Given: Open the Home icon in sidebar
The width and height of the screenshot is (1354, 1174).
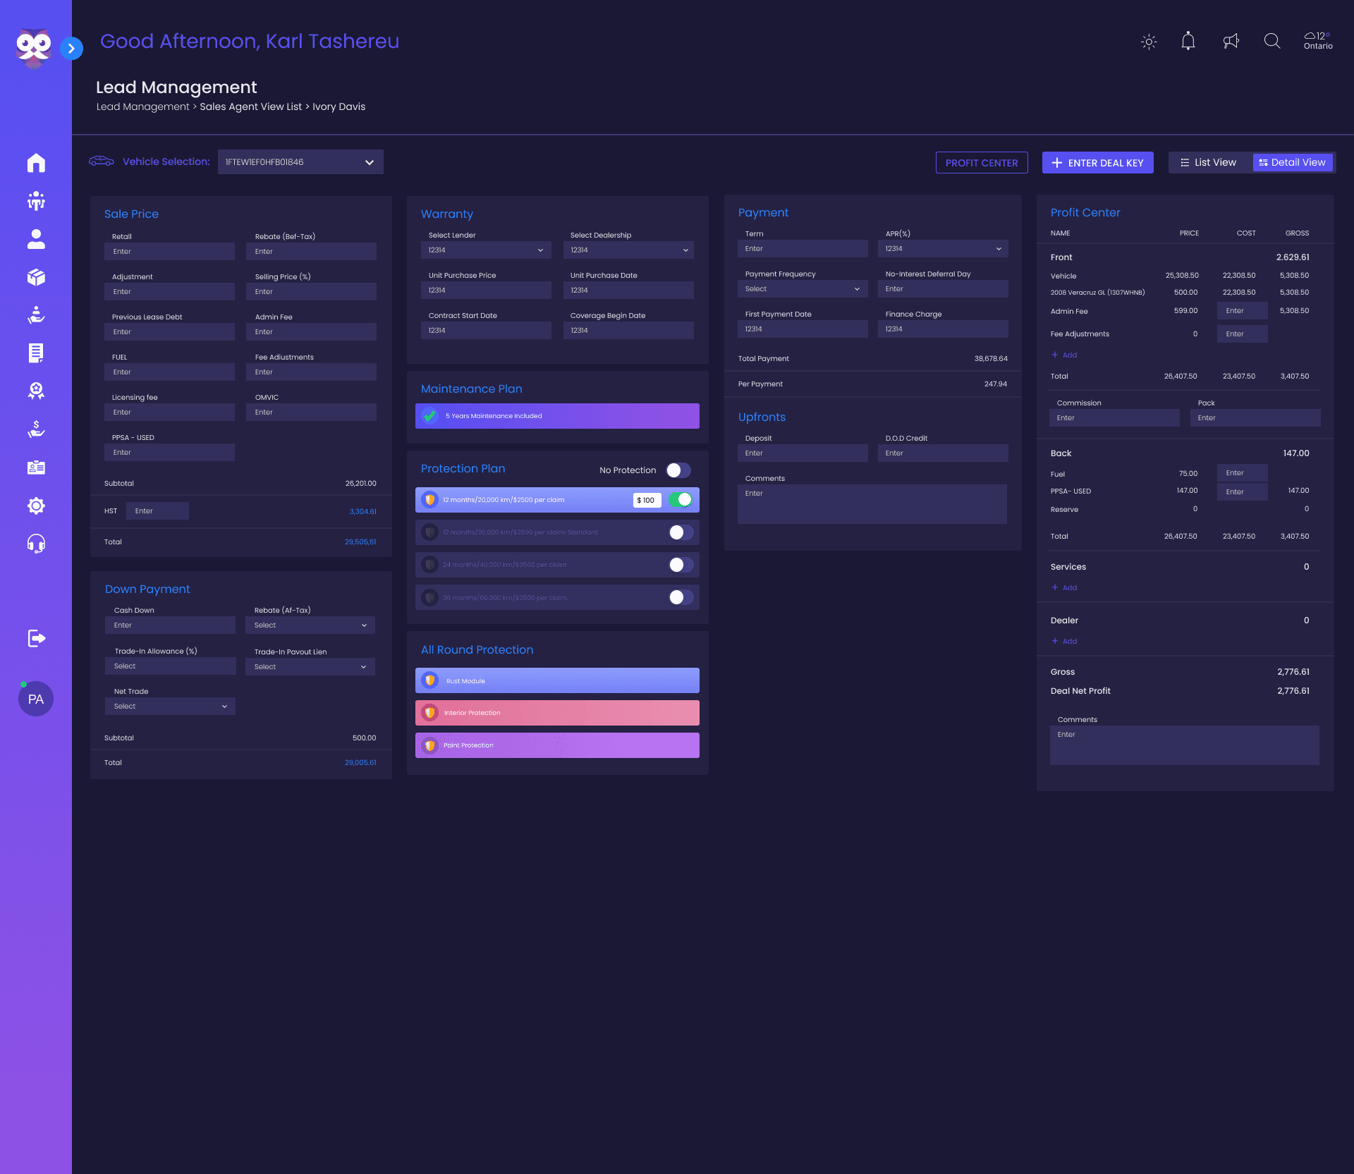Looking at the screenshot, I should [36, 163].
